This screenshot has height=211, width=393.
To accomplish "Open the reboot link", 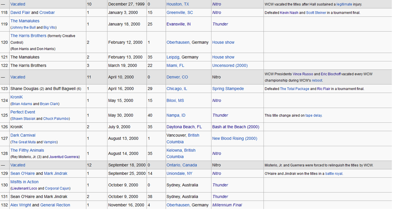I will [x=317, y=80].
